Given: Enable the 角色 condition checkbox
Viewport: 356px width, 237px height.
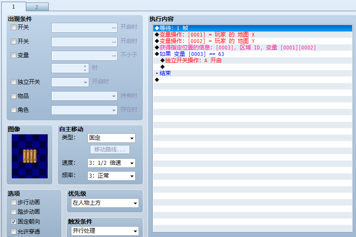Looking at the screenshot, I should (14, 110).
